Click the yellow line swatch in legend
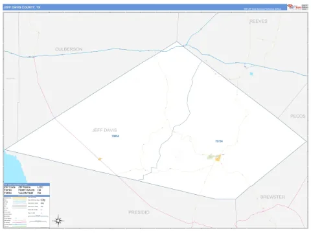This screenshot has height=233, width=311. 19,198
